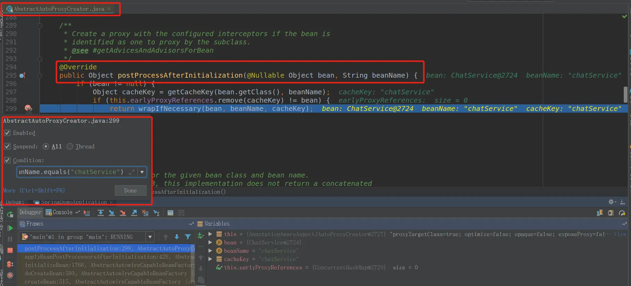The image size is (631, 286).
Task: Select the createBean:515 stack frame
Action: 106,281
